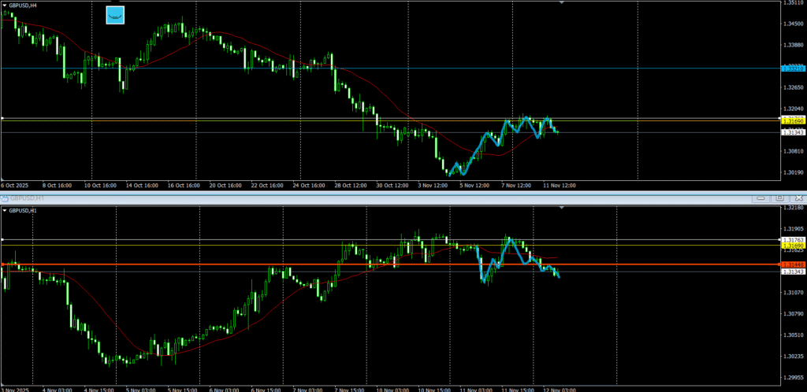The image size is (807, 392).
Task: Click the chart shift triangle atop the H1 chart
Action: tap(561, 208)
